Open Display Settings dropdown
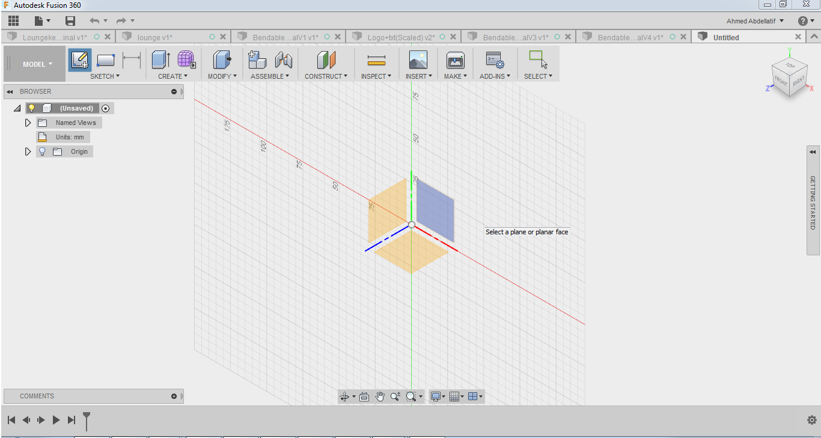This screenshot has height=438, width=821. coord(438,397)
